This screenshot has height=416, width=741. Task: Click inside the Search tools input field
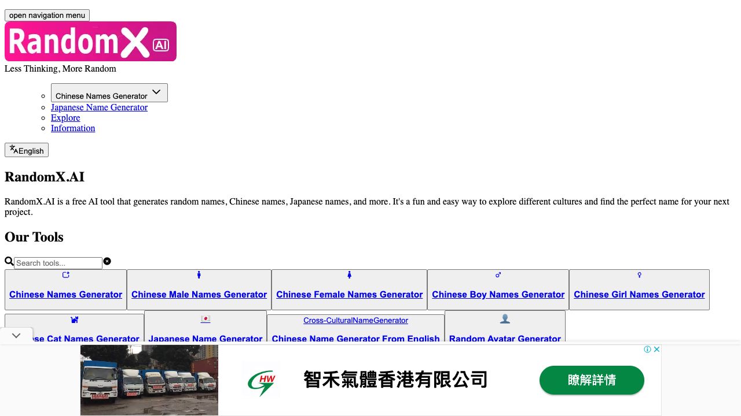[x=58, y=263]
